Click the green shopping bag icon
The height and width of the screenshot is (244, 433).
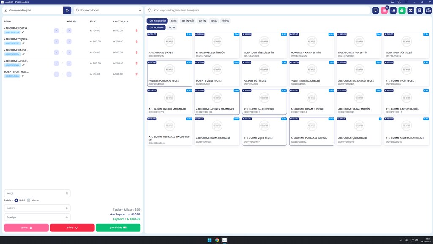[402, 11]
